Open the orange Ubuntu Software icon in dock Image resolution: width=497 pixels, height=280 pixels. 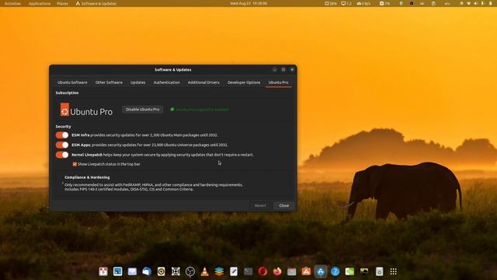(306, 271)
